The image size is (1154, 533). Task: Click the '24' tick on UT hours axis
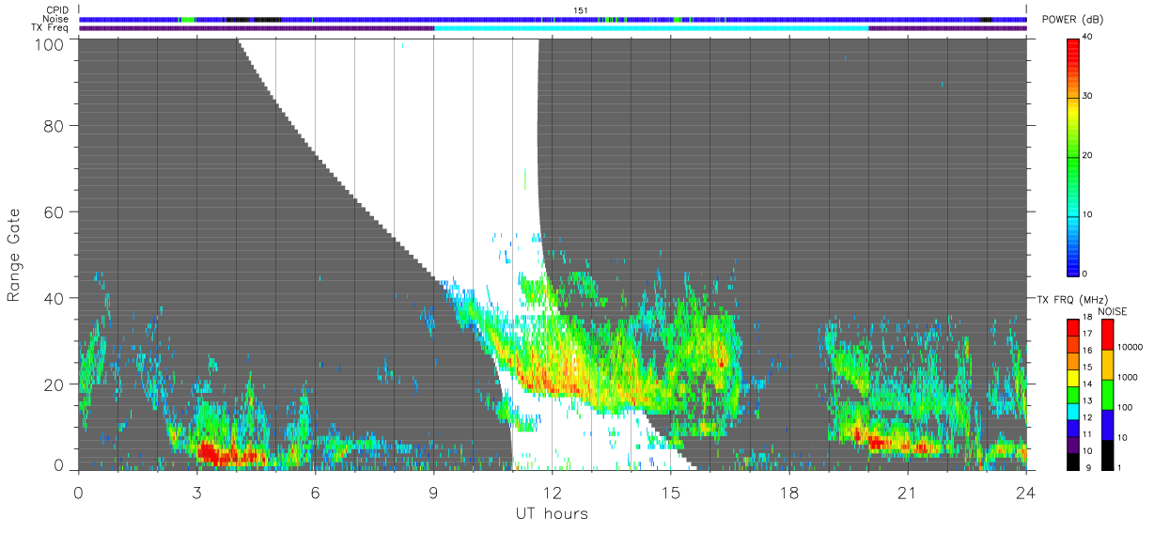pyautogui.click(x=1025, y=493)
